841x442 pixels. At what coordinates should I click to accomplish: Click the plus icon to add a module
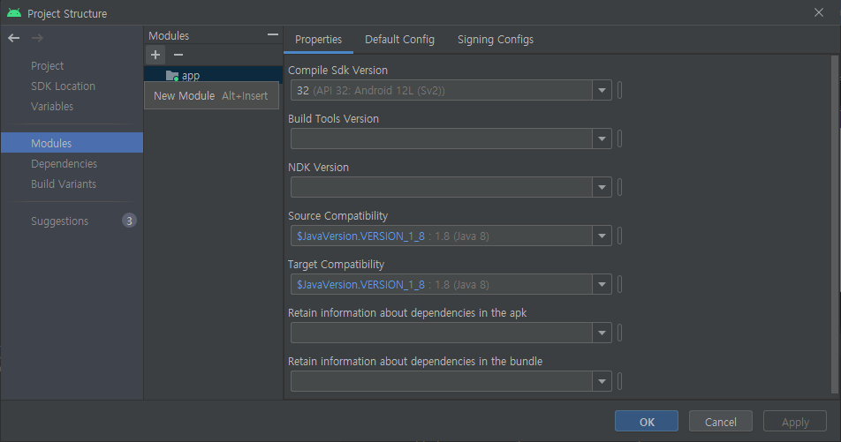(x=155, y=55)
